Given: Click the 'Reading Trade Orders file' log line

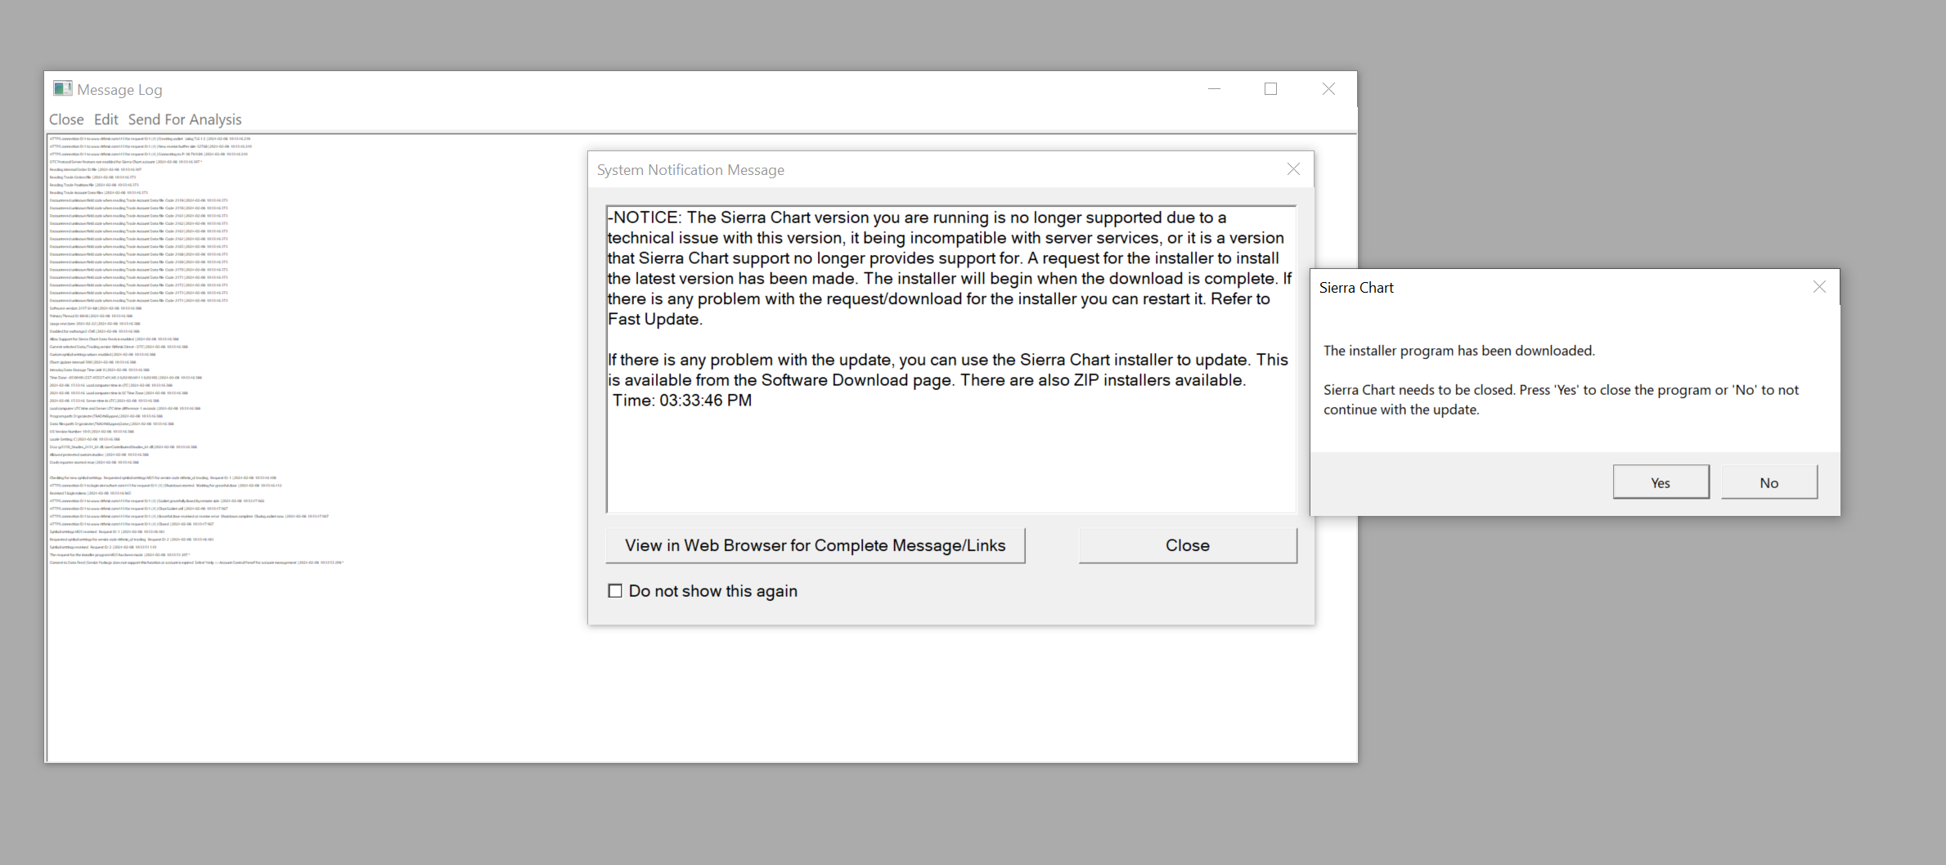Looking at the screenshot, I should pyautogui.click(x=92, y=177).
